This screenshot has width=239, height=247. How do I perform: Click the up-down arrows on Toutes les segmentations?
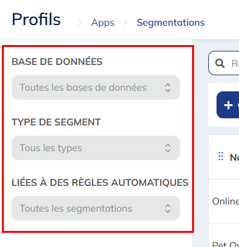click(x=168, y=208)
